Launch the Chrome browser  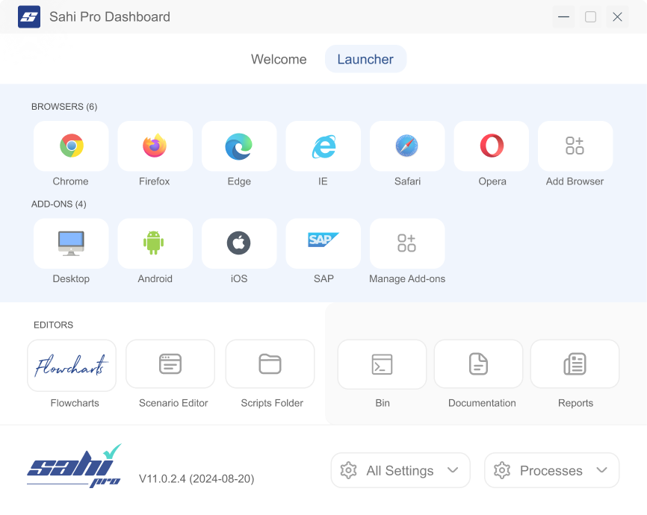point(71,146)
